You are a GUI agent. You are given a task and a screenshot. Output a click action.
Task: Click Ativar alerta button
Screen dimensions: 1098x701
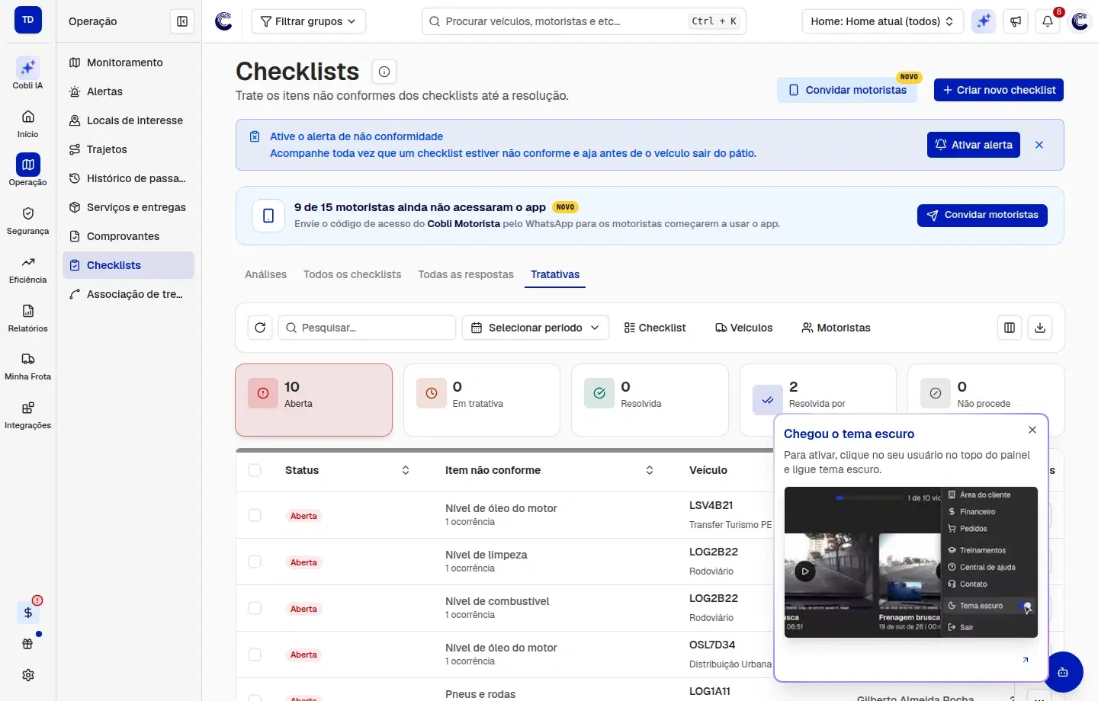click(x=974, y=145)
